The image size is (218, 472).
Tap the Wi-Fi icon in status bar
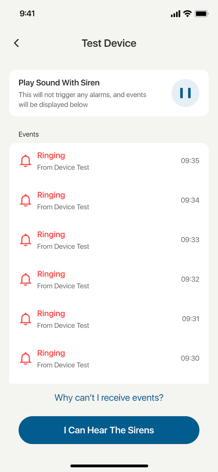point(187,14)
